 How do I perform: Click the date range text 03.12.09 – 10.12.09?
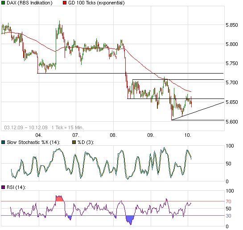point(26,127)
